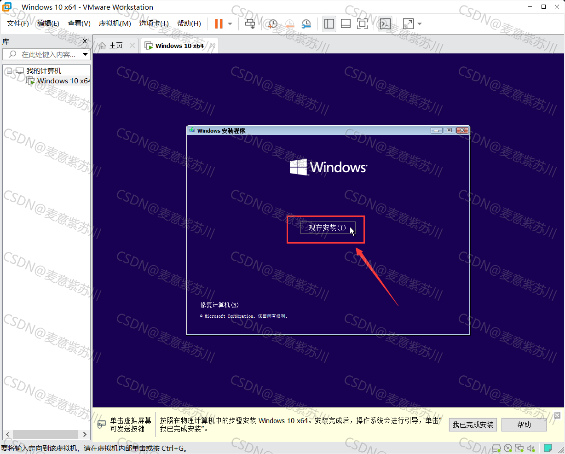Click the VMware Workstation logo icon in title bar
This screenshot has height=454, width=565.
(7, 7)
